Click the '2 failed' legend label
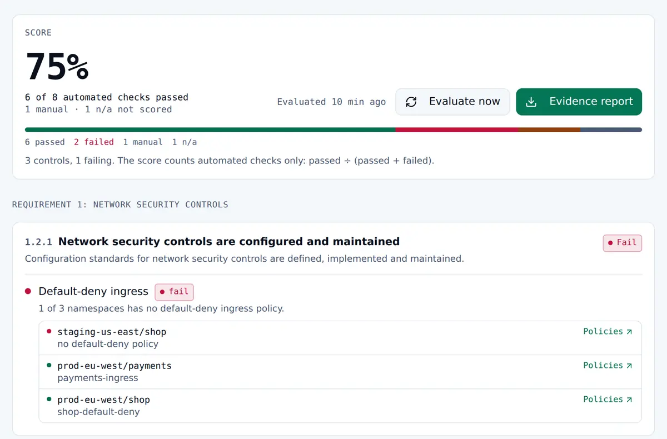 point(94,142)
